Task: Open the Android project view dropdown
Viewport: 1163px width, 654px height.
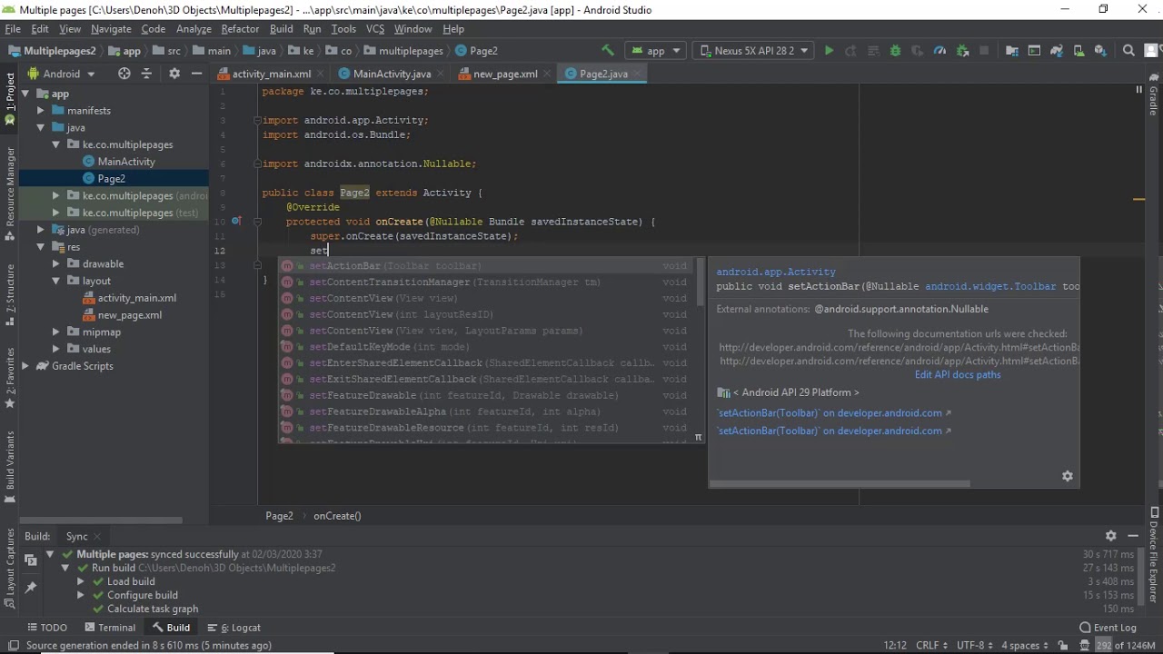Action: click(62, 74)
